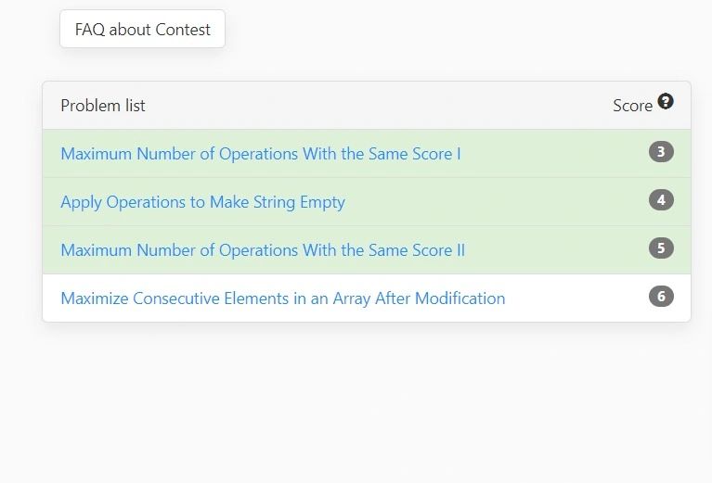Click the Problem list heading text
The image size is (712, 483).
pyautogui.click(x=103, y=106)
